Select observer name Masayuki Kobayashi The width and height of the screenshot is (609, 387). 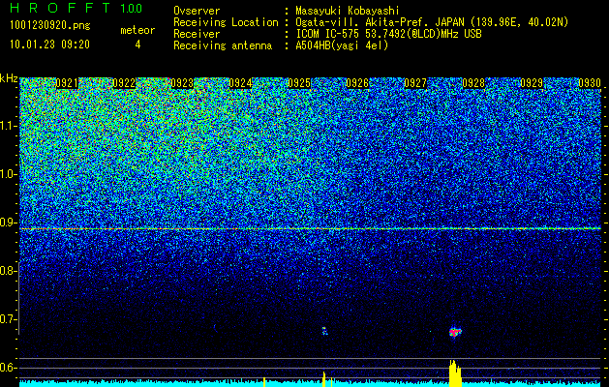coord(348,12)
